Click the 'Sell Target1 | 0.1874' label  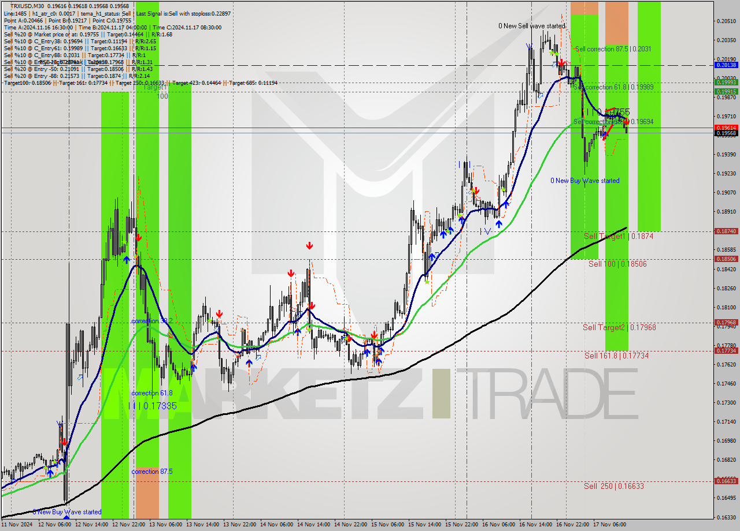point(619,236)
